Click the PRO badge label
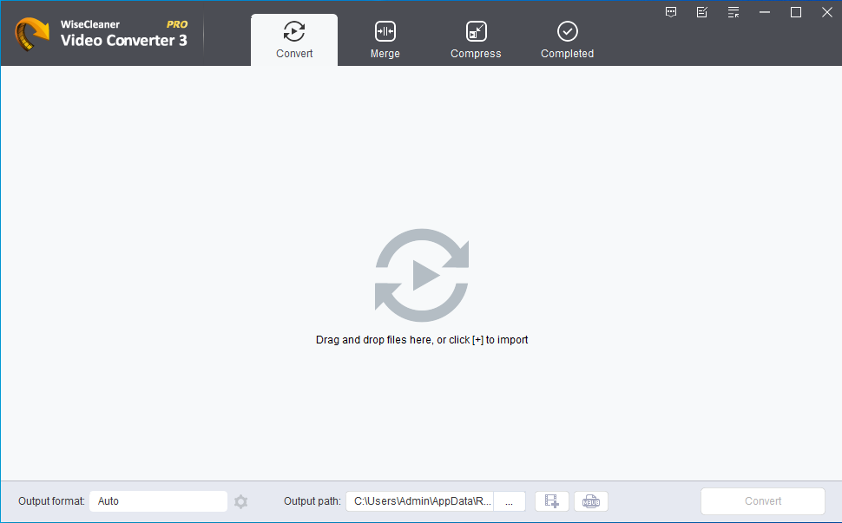Viewport: 842px width, 523px height. point(177,24)
